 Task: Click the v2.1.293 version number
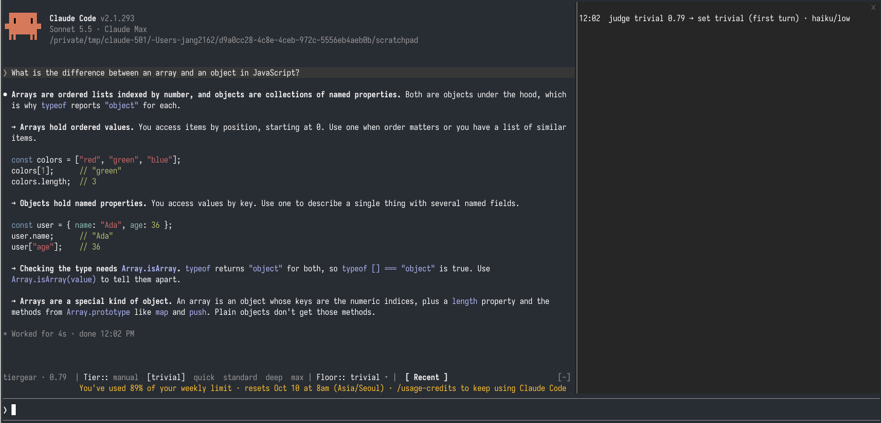click(117, 18)
